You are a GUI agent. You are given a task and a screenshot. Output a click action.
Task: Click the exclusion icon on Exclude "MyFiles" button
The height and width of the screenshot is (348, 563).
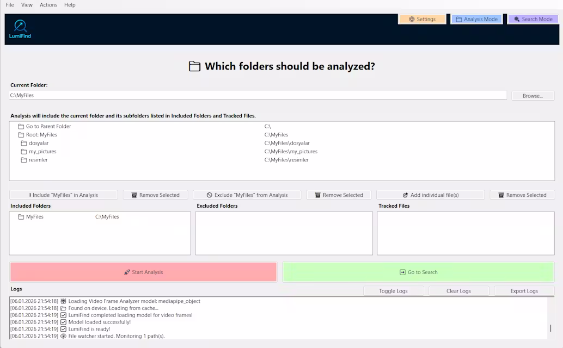[209, 194]
